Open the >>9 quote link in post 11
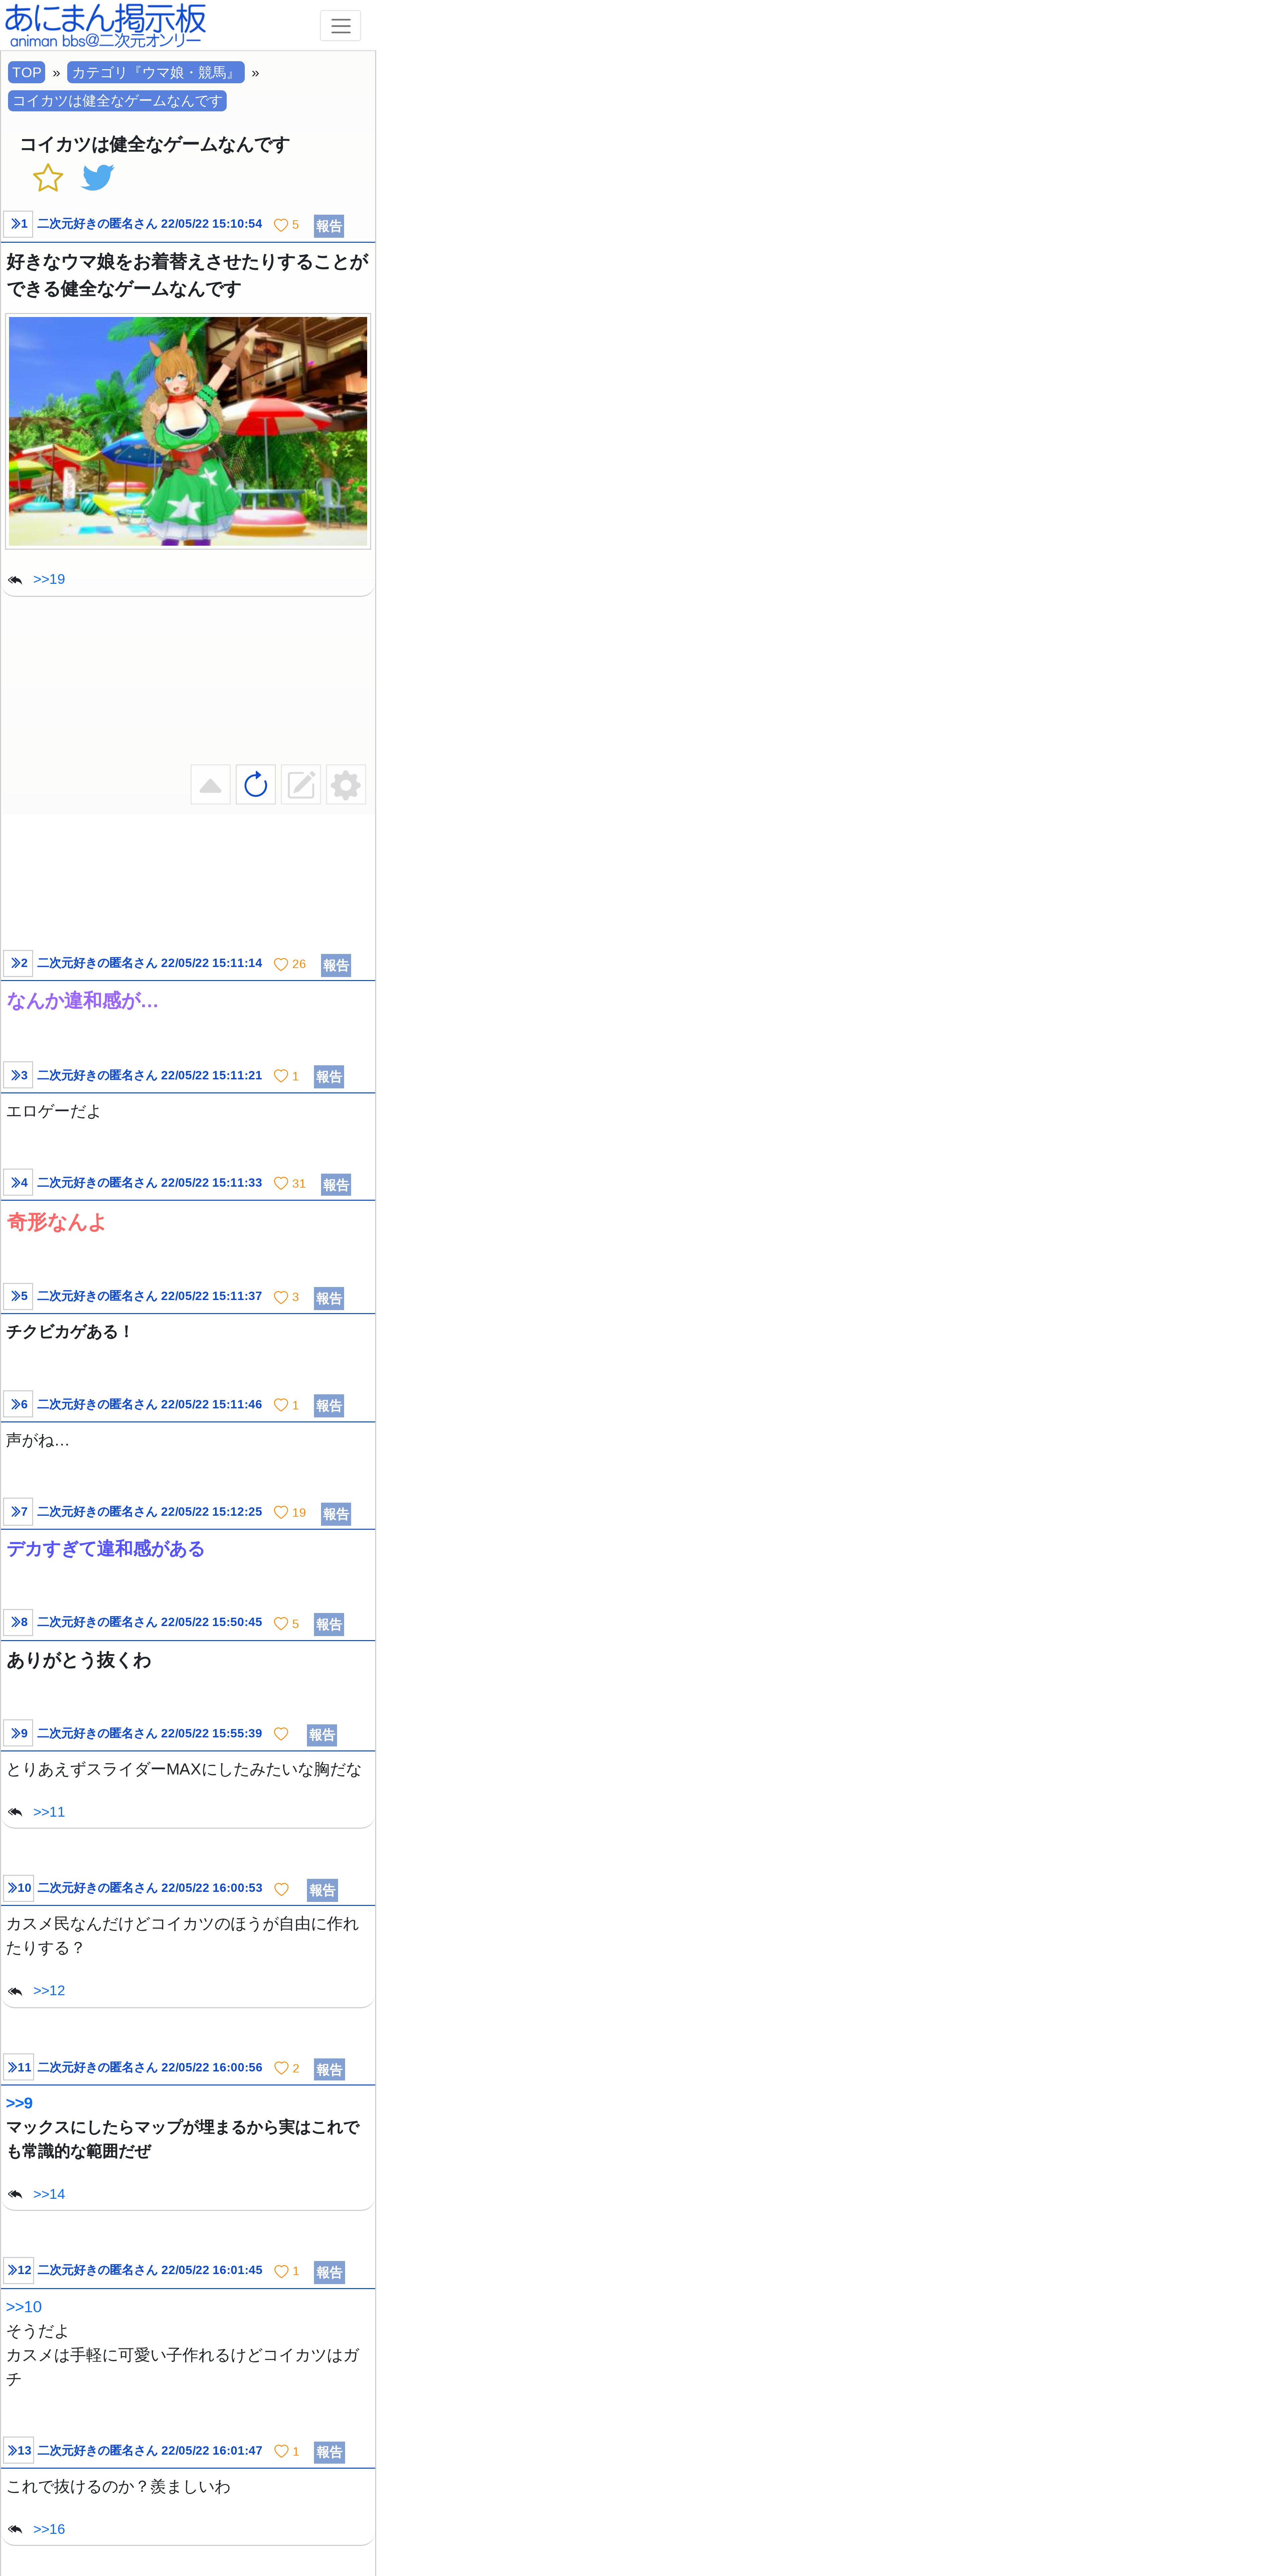 19,2103
